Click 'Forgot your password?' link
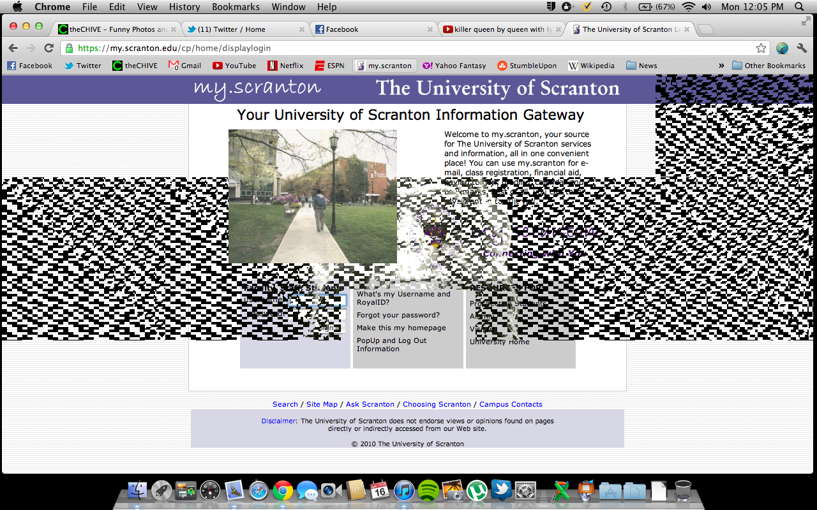The image size is (817, 510). 398,315
